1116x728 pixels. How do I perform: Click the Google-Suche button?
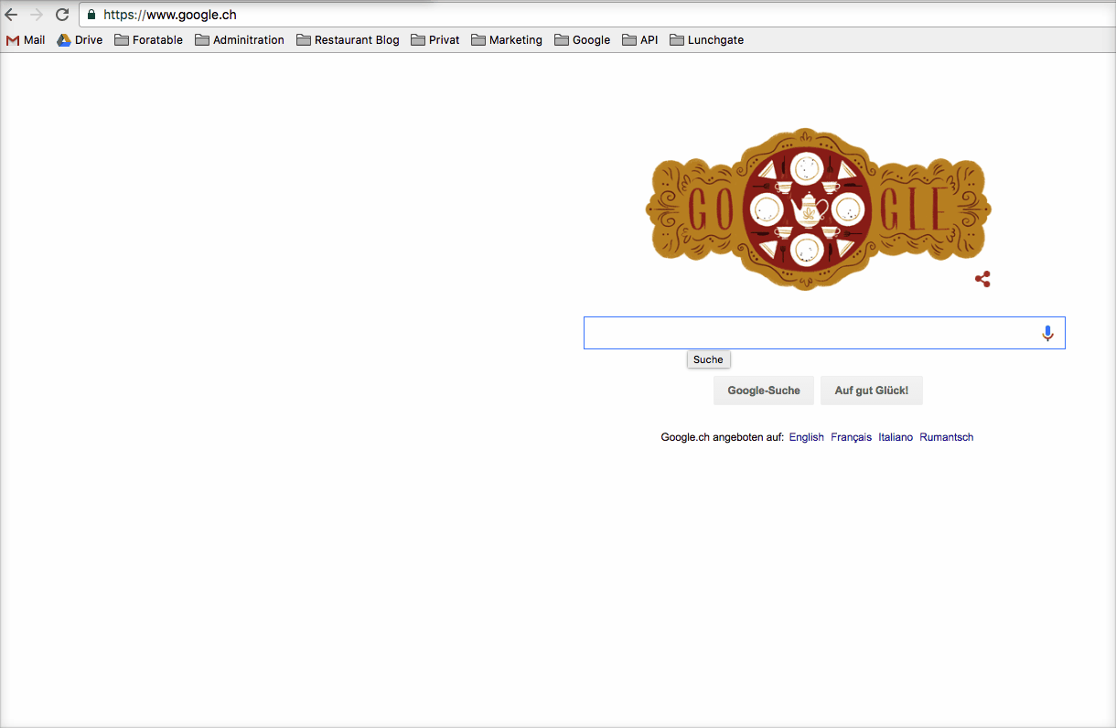pyautogui.click(x=764, y=391)
